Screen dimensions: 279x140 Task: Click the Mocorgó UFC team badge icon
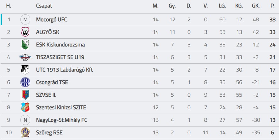(25, 20)
